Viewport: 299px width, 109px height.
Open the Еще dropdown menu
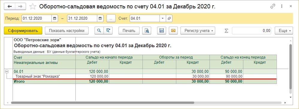[284, 30]
